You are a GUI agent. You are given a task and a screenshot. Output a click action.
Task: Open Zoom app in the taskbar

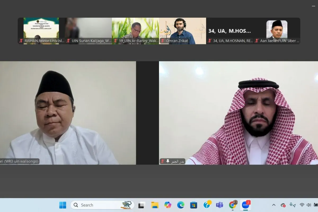(245, 205)
